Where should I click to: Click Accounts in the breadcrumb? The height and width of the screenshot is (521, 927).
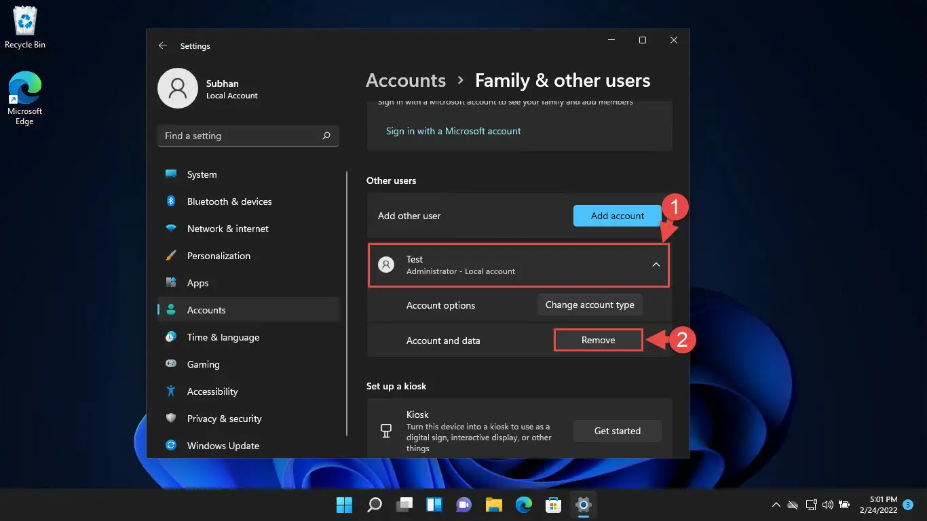point(406,81)
